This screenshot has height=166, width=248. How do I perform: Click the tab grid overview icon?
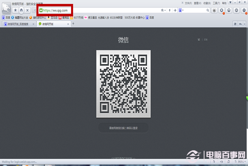point(235,24)
